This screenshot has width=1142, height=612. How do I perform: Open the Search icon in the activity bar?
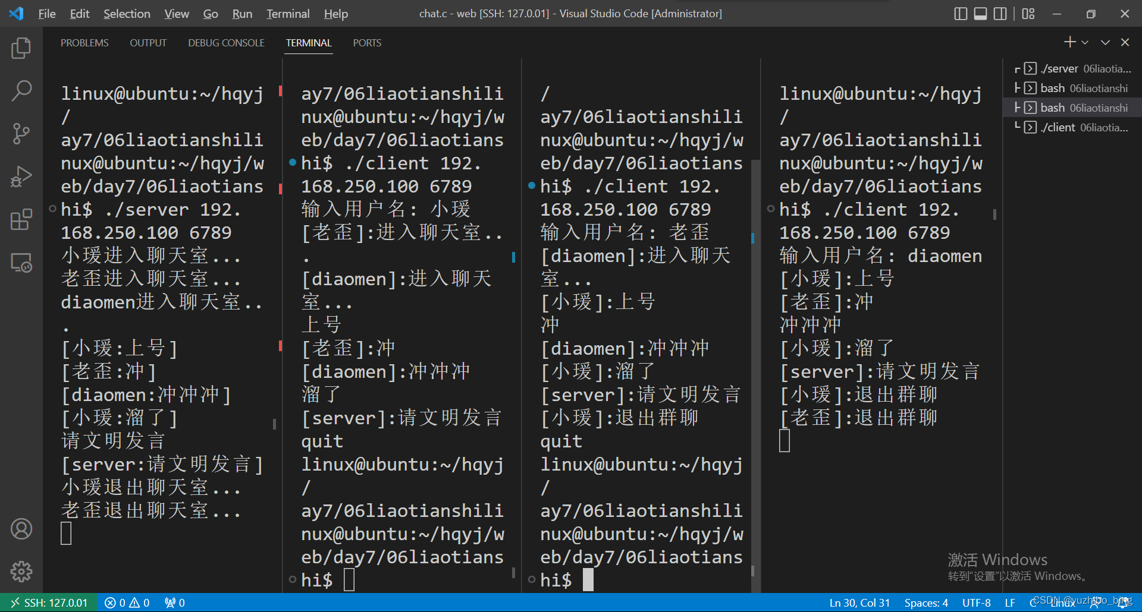point(21,91)
